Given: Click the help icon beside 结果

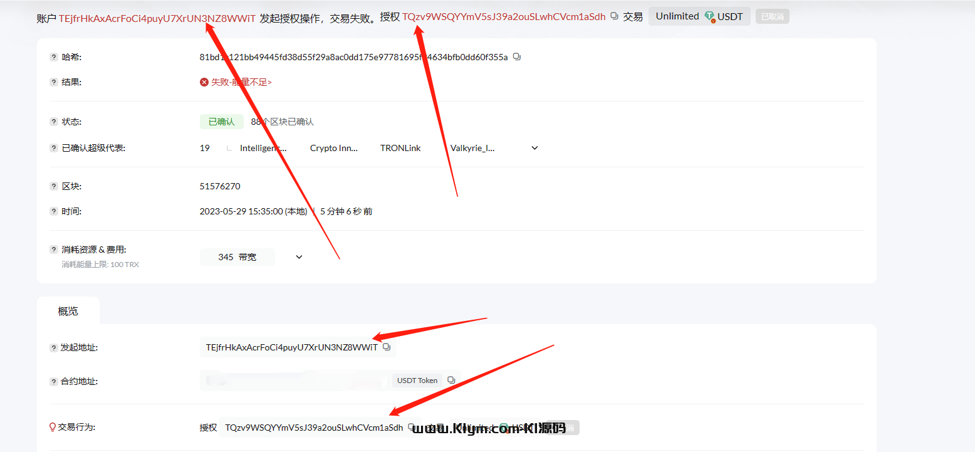Looking at the screenshot, I should pyautogui.click(x=54, y=82).
